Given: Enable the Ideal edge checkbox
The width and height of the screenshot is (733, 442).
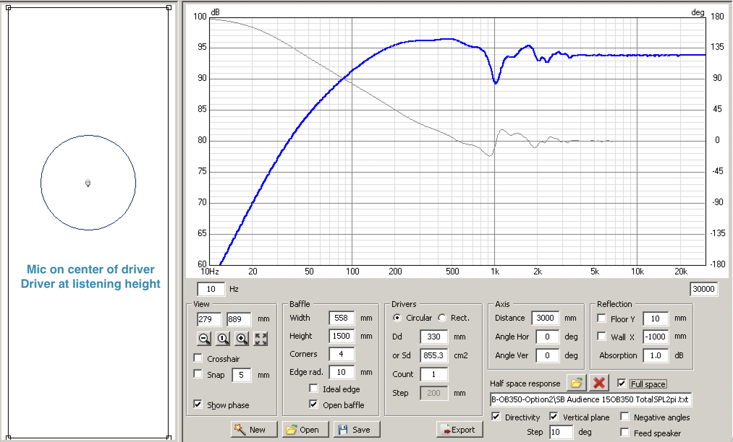Looking at the screenshot, I should 314,388.
